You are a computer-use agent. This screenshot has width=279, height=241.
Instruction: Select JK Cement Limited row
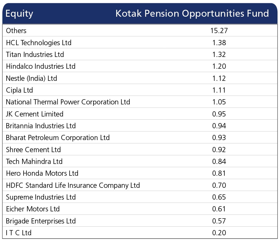click(140, 114)
